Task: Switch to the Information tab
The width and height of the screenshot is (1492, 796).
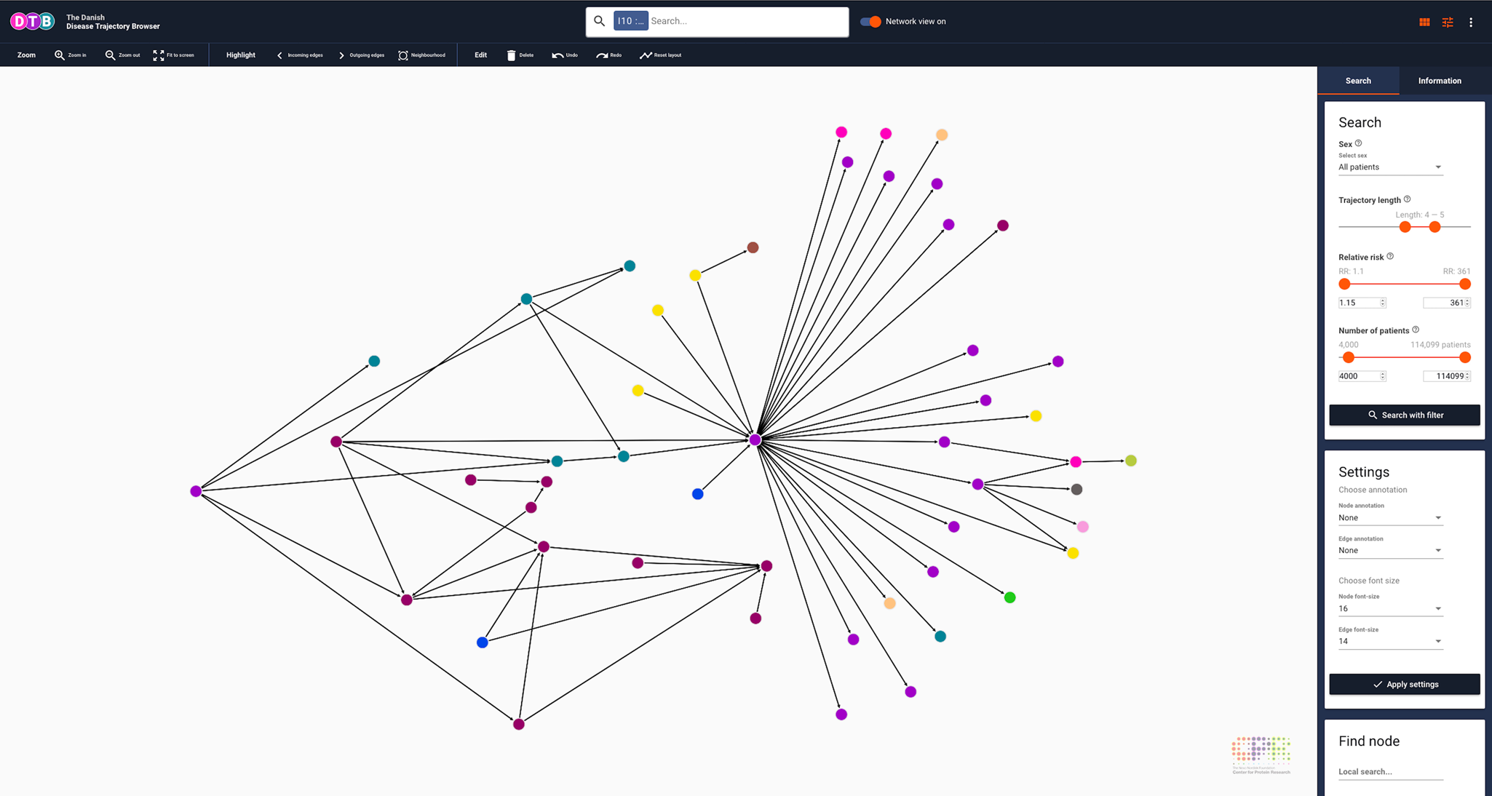Action: [x=1439, y=81]
